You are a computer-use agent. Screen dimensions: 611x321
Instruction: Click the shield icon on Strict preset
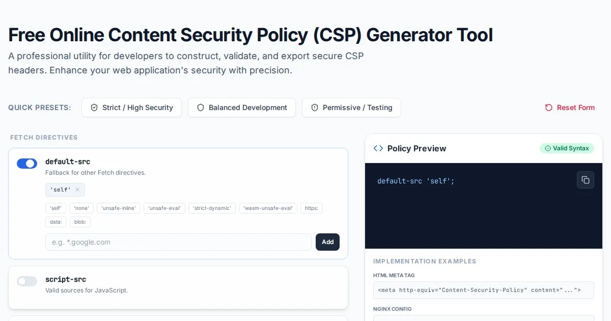94,108
